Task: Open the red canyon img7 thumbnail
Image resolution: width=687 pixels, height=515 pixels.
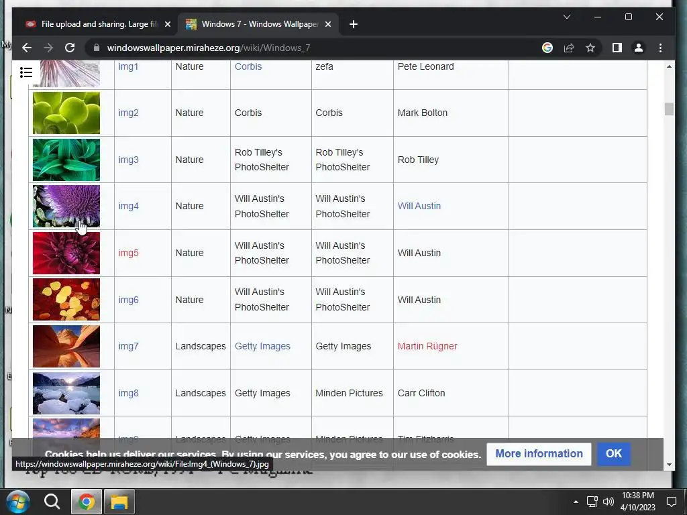Action: 66,347
